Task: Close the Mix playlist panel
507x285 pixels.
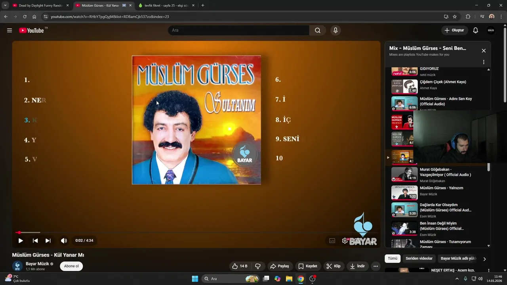Action: click(484, 51)
